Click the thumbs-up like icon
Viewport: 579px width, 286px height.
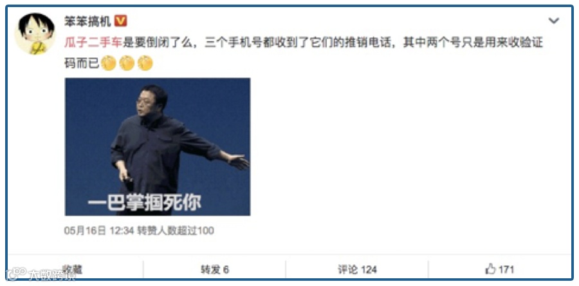pos(490,269)
